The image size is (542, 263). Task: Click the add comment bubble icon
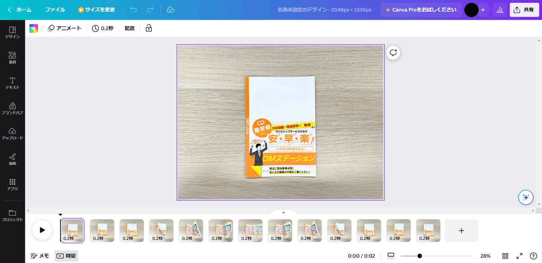(393, 53)
